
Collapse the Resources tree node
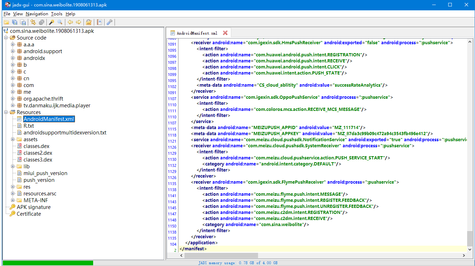(x=6, y=112)
